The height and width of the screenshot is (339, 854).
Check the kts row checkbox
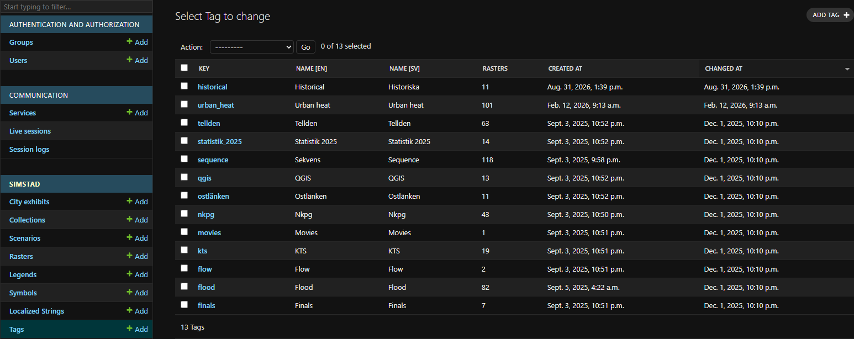click(184, 250)
